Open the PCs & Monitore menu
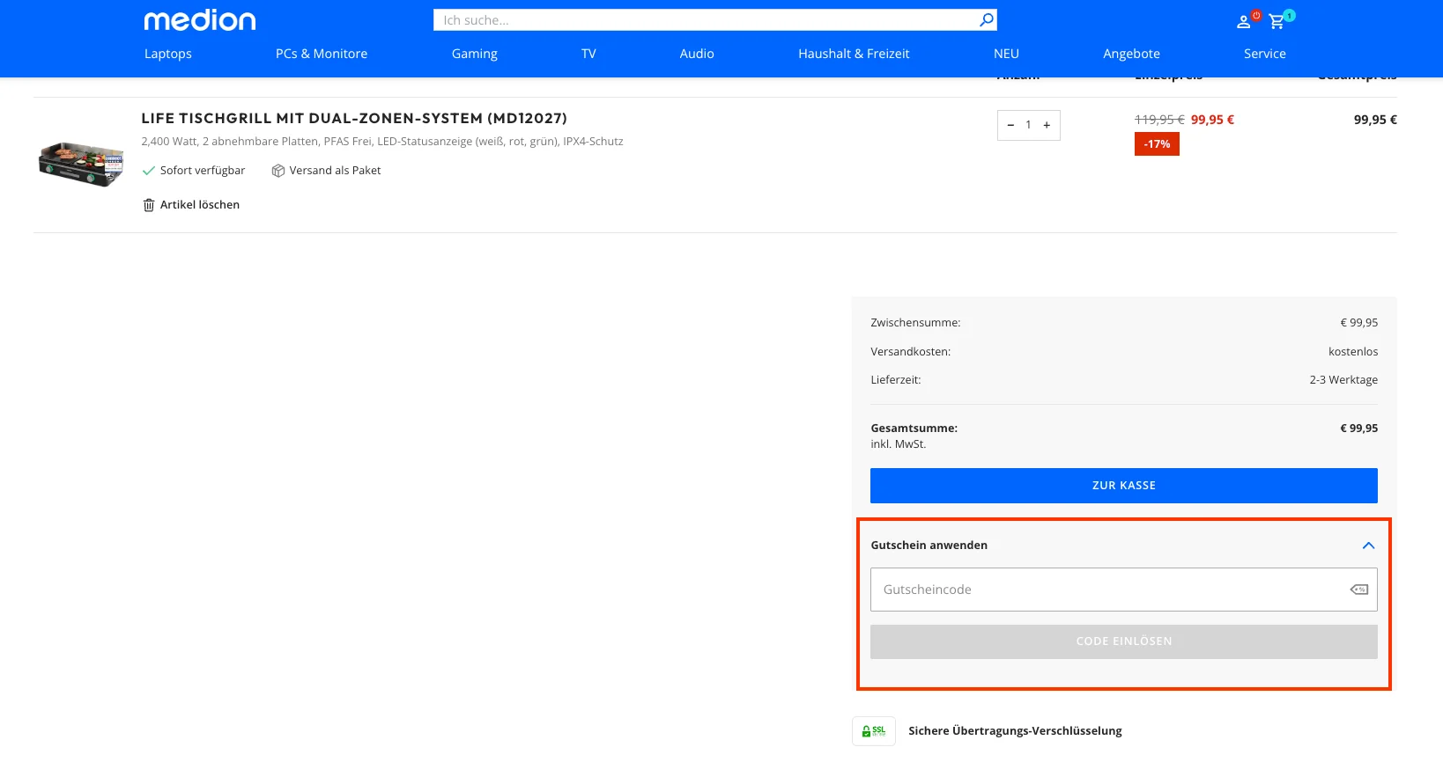The width and height of the screenshot is (1443, 762). 322,54
